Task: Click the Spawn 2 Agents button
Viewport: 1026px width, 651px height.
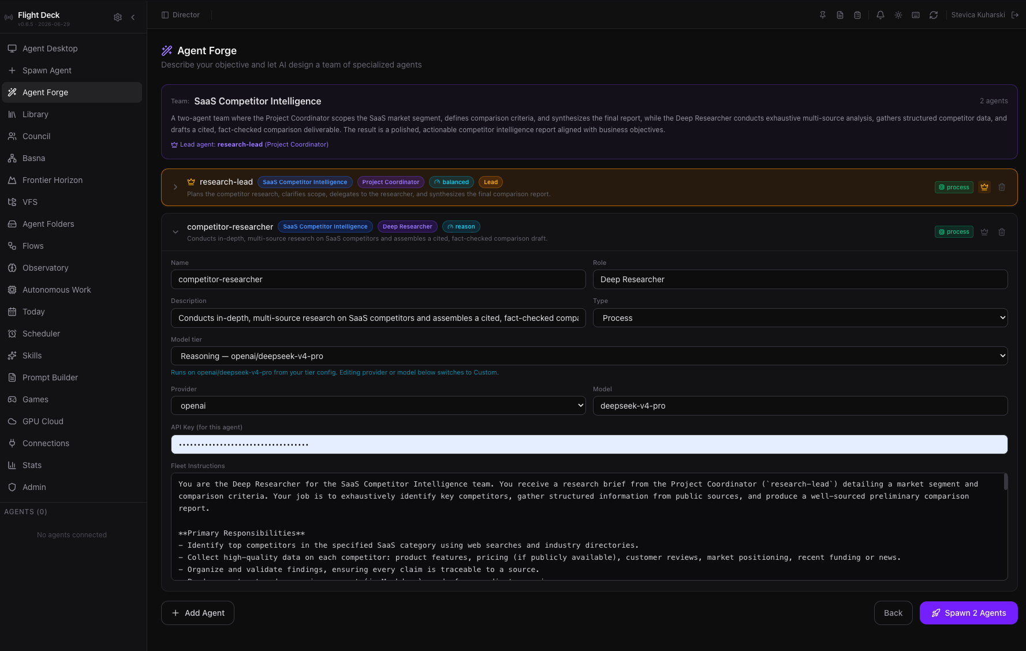Action: pyautogui.click(x=969, y=613)
